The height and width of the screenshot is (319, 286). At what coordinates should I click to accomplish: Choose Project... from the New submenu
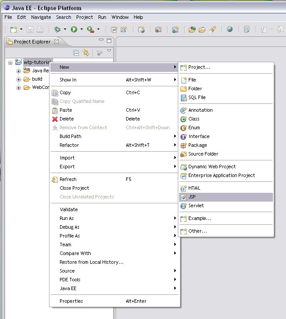click(226, 67)
